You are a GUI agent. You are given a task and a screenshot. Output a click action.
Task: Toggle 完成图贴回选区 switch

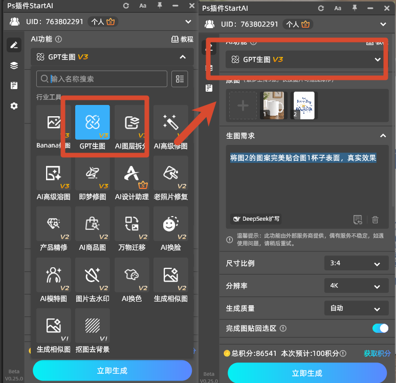pos(380,328)
